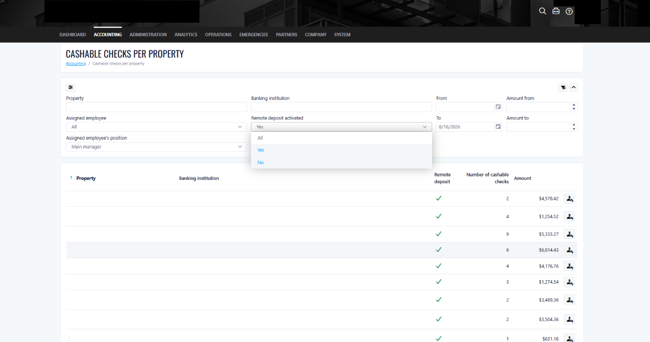This screenshot has height=342, width=650.
Task: Open the From date calendar icon
Action: click(x=498, y=107)
